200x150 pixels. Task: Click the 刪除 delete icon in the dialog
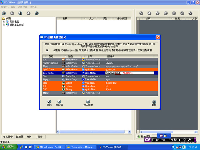49,102
